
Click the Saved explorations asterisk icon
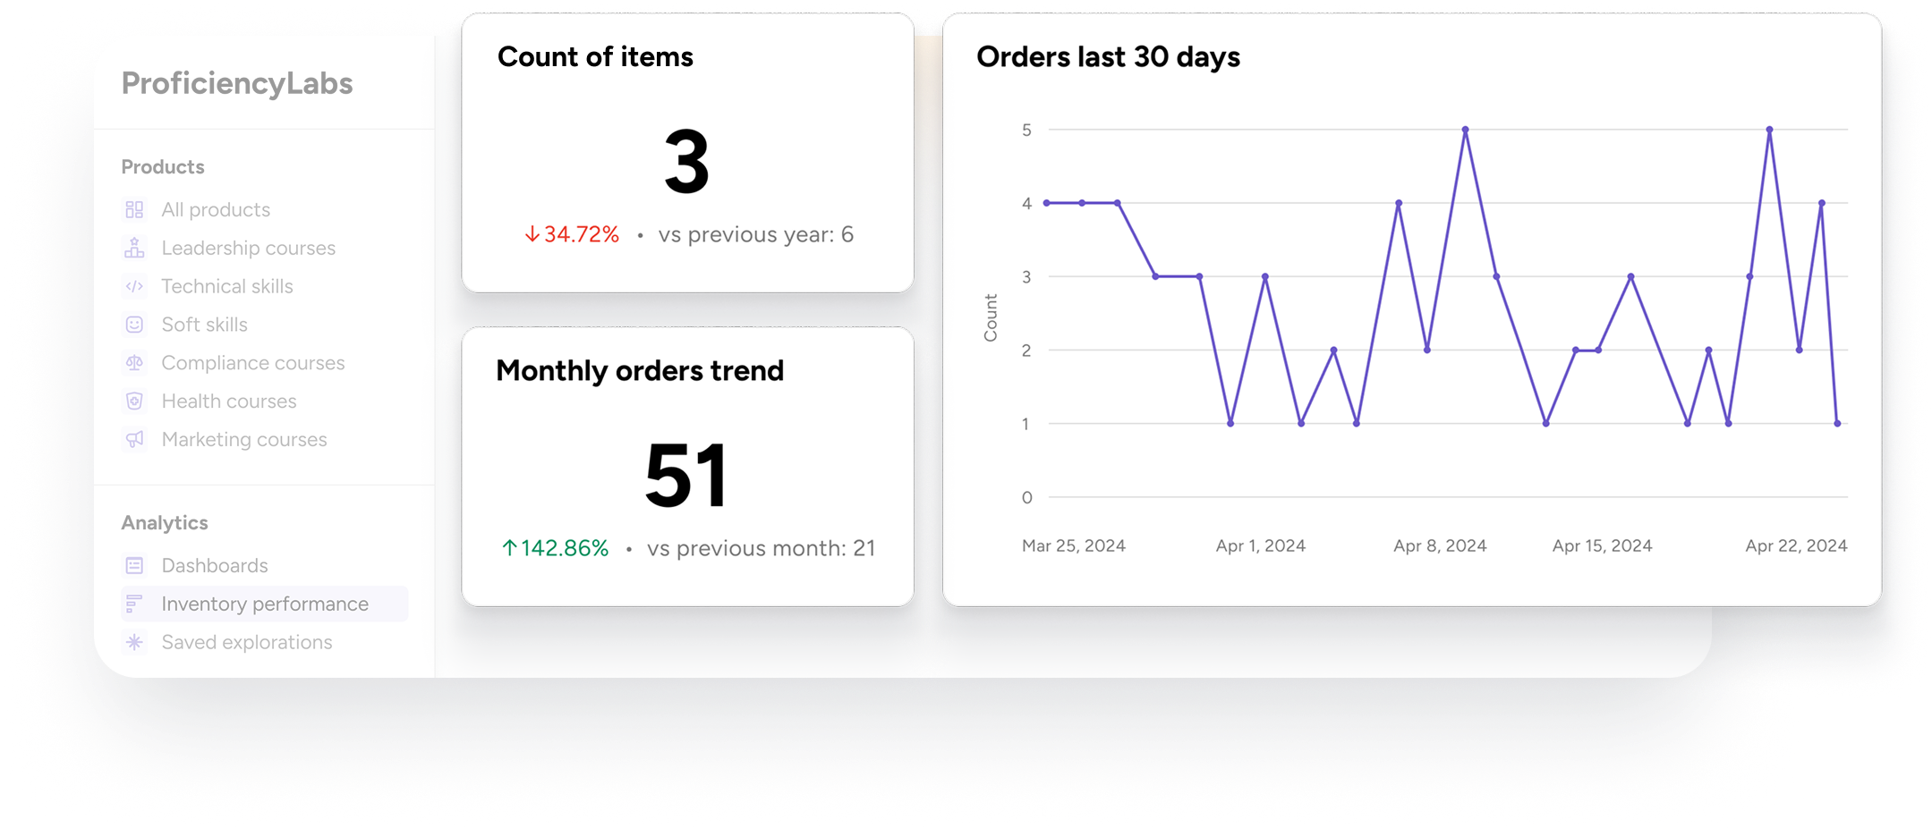(x=134, y=642)
